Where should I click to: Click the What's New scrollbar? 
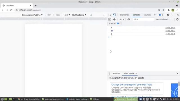179,84
